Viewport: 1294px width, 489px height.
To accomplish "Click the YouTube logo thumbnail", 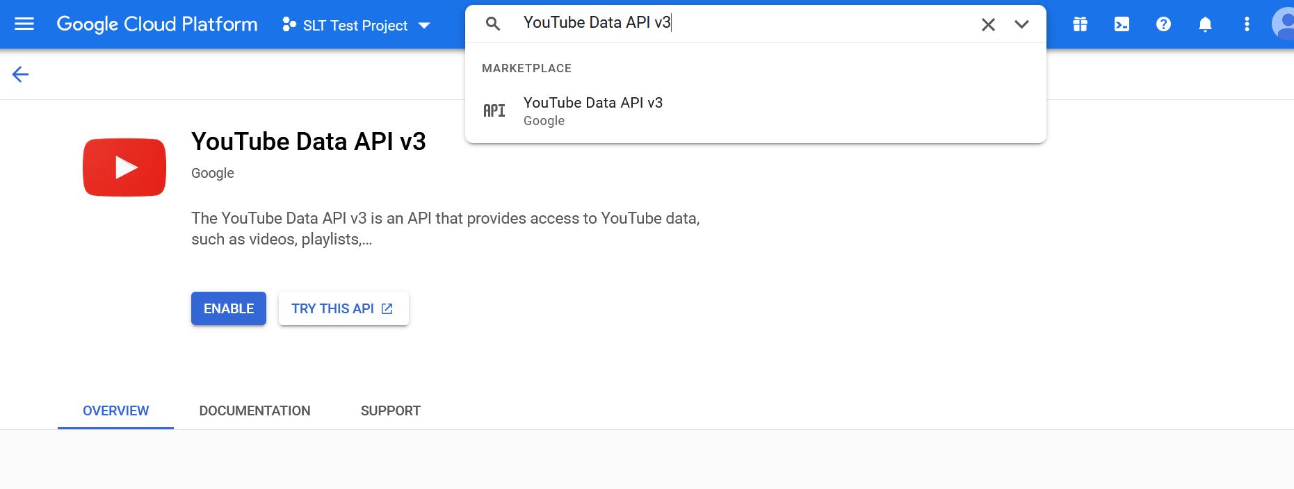I will click(x=124, y=167).
